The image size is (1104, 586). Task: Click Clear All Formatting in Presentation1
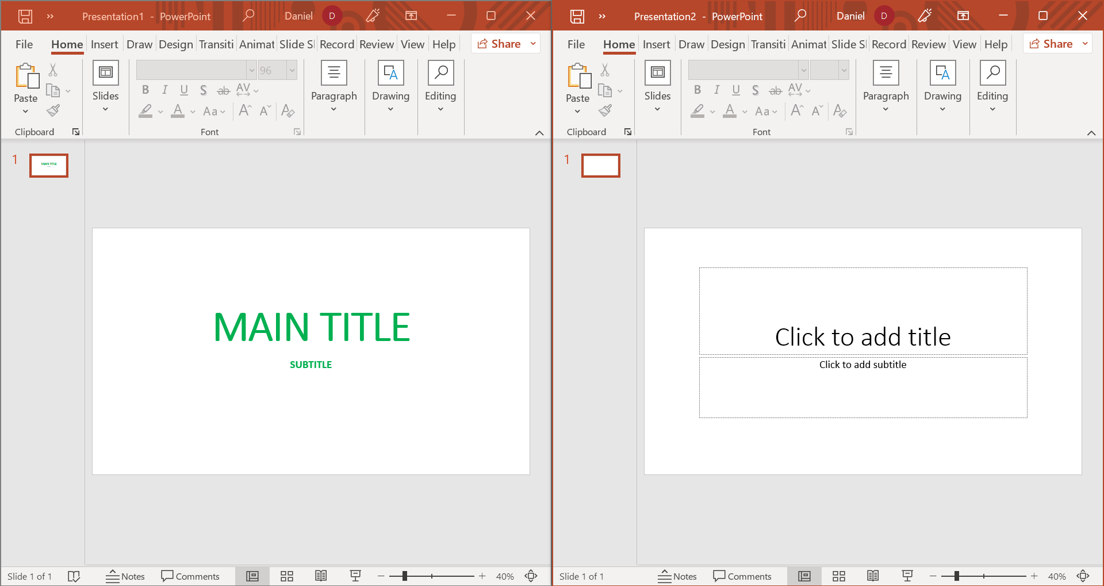288,110
